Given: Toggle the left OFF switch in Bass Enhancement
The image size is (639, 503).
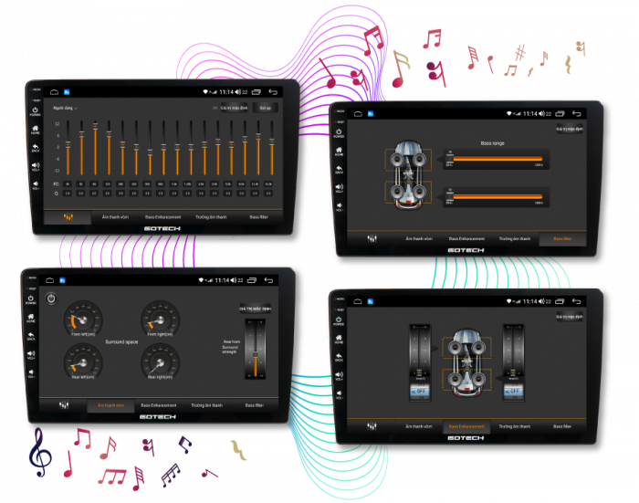Looking at the screenshot, I should pos(420,391).
